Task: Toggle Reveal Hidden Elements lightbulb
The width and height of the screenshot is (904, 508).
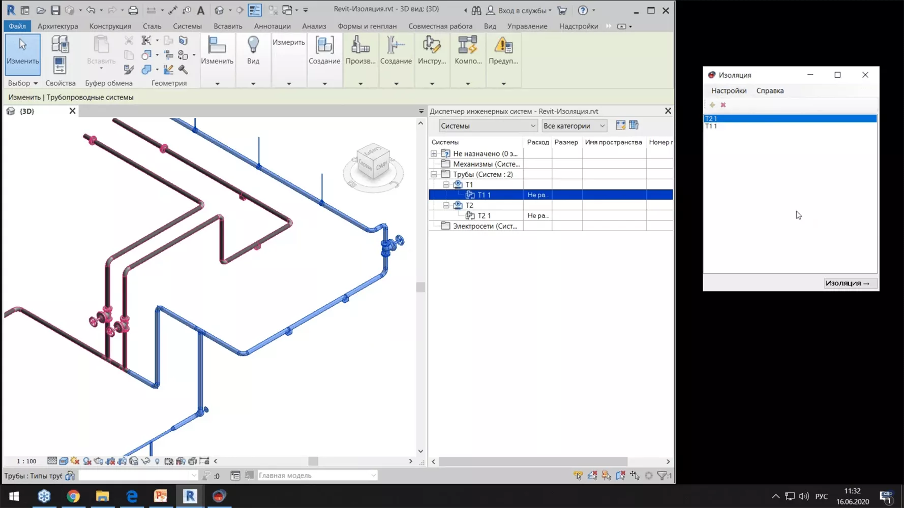Action: coord(158,461)
